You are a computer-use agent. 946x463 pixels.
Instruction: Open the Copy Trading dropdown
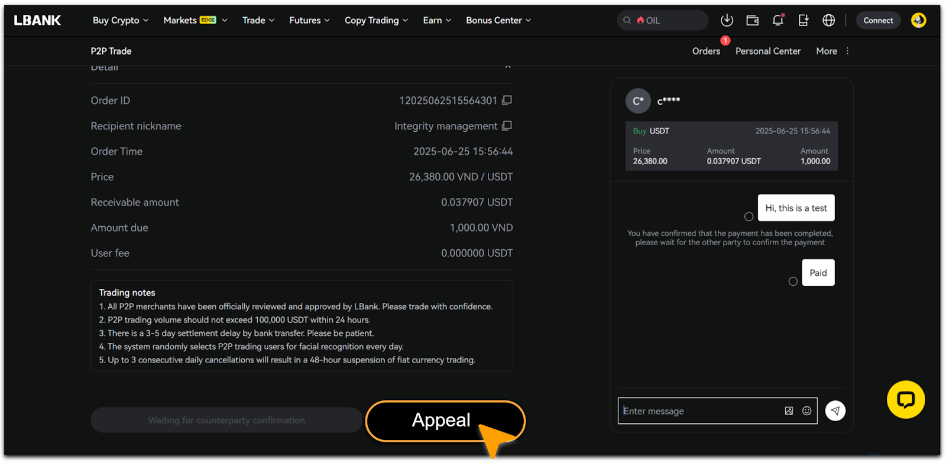click(x=376, y=20)
